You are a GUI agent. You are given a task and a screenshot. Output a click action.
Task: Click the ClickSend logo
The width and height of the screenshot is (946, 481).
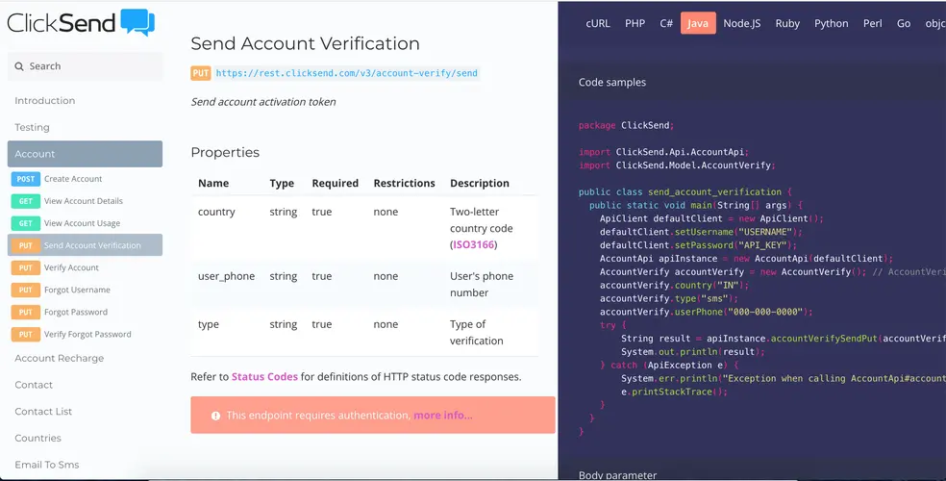[x=81, y=23]
